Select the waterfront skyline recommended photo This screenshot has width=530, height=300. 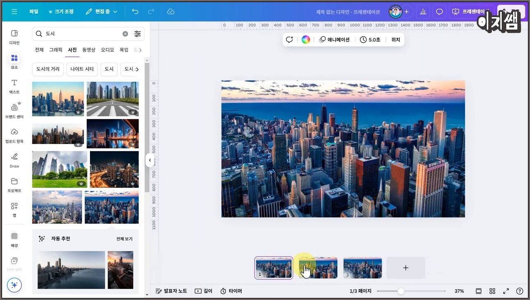(x=71, y=270)
